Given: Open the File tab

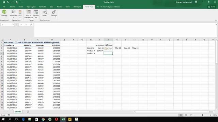Looking at the screenshot, I should pos(4,7).
